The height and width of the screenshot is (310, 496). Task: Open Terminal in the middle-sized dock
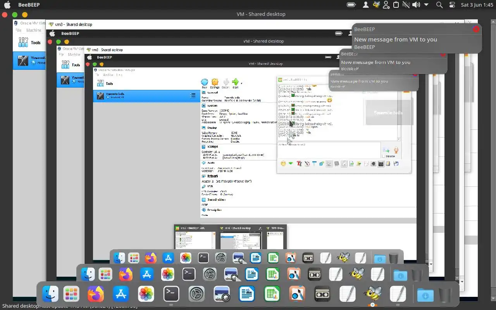(x=189, y=274)
